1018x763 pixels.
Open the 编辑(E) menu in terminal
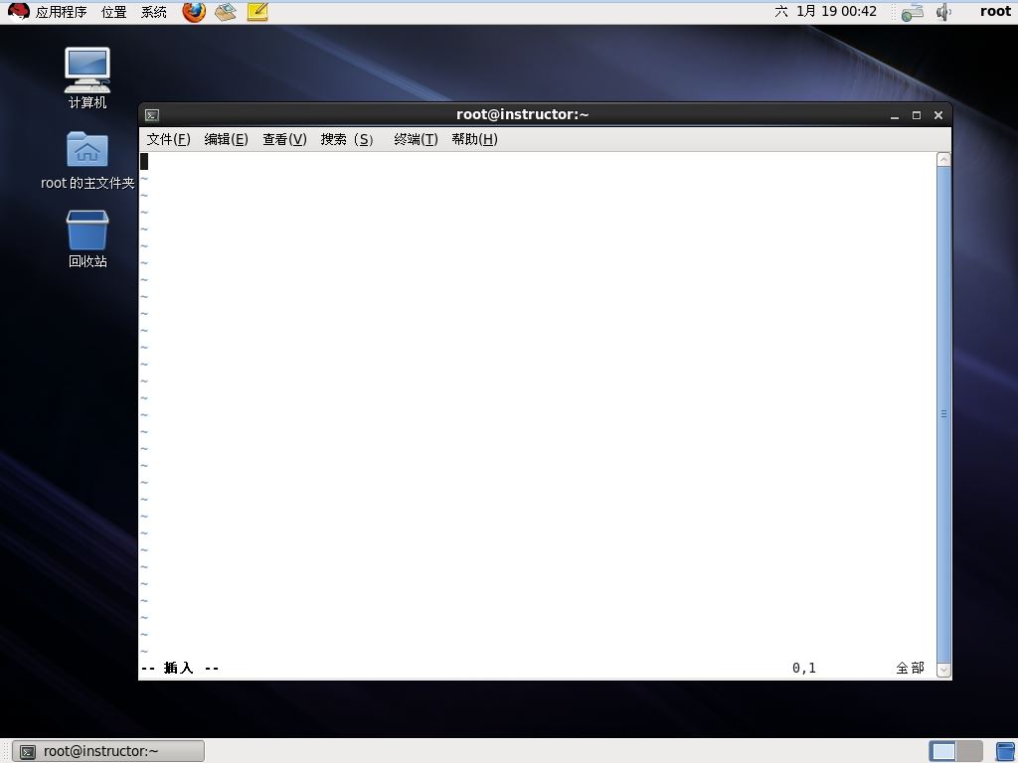point(226,139)
